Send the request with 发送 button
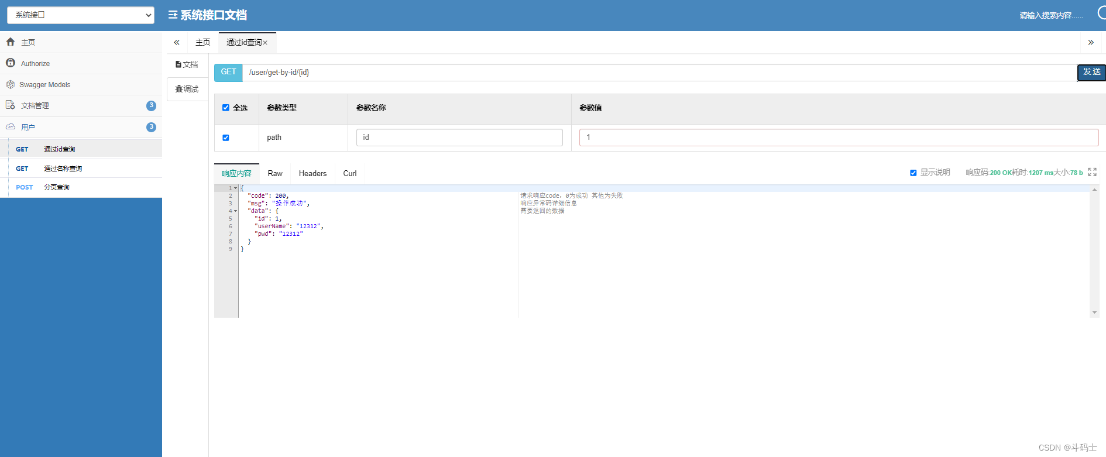Viewport: 1106px width, 457px height. [1091, 72]
